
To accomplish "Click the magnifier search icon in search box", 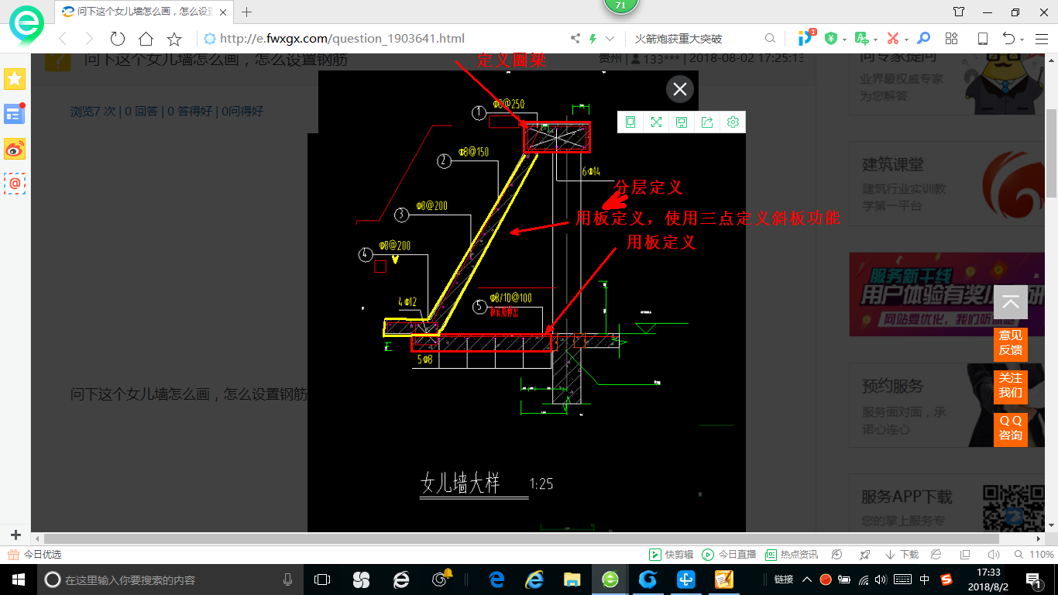I will pyautogui.click(x=770, y=39).
